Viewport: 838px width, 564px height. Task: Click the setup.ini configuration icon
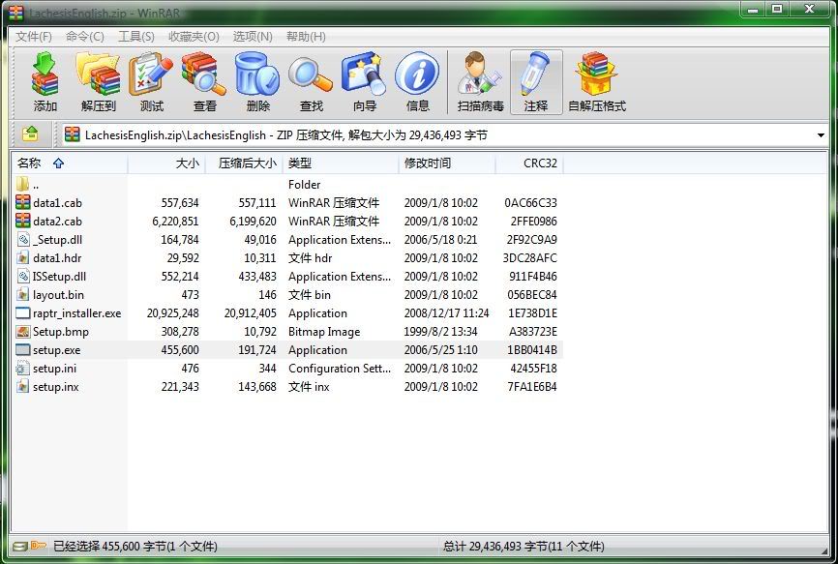click(x=23, y=368)
